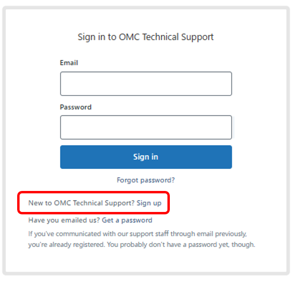
Task: Click the "Password" field label
Action: [x=75, y=107]
